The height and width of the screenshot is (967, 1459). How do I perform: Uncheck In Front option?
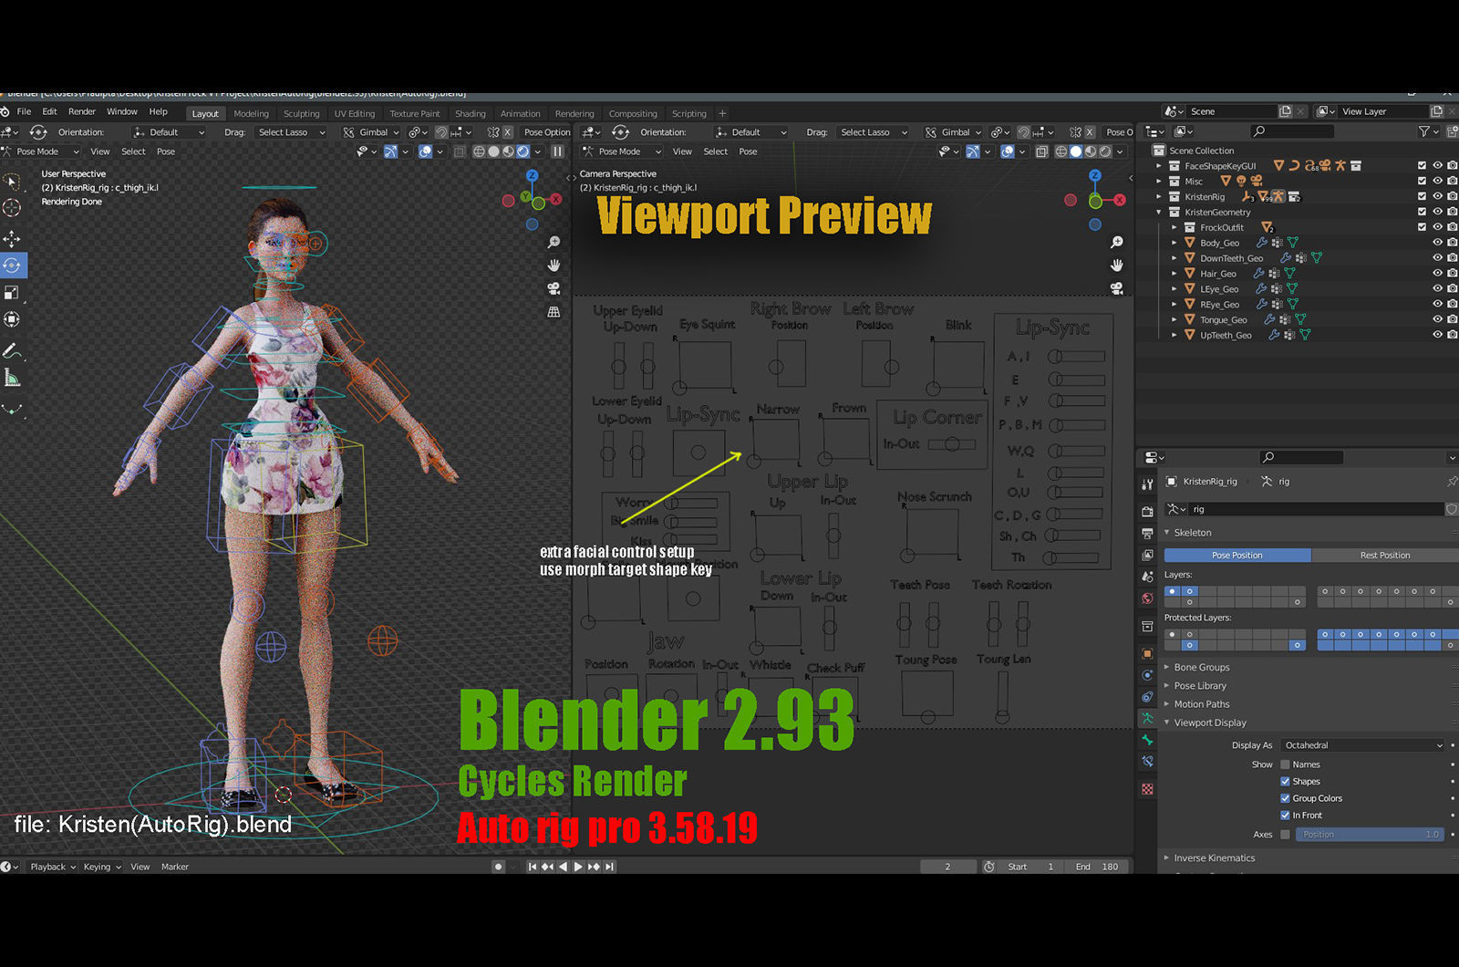[x=1285, y=816]
